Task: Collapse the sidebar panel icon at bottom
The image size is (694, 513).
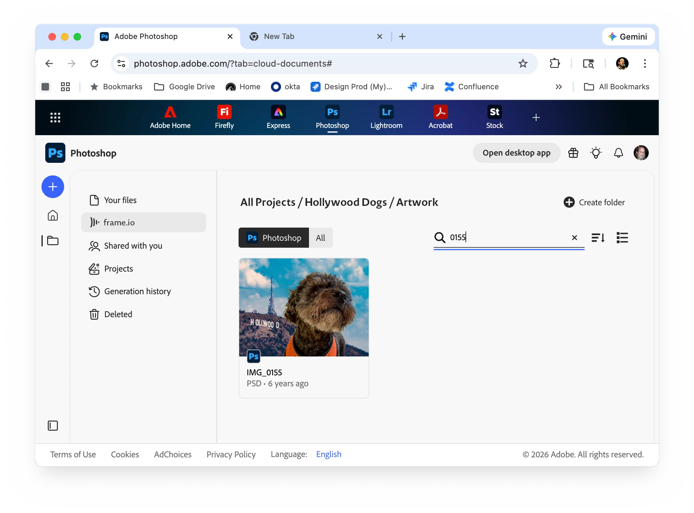Action: [53, 426]
